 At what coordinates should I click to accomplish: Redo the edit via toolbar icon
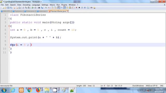pos(35,8)
